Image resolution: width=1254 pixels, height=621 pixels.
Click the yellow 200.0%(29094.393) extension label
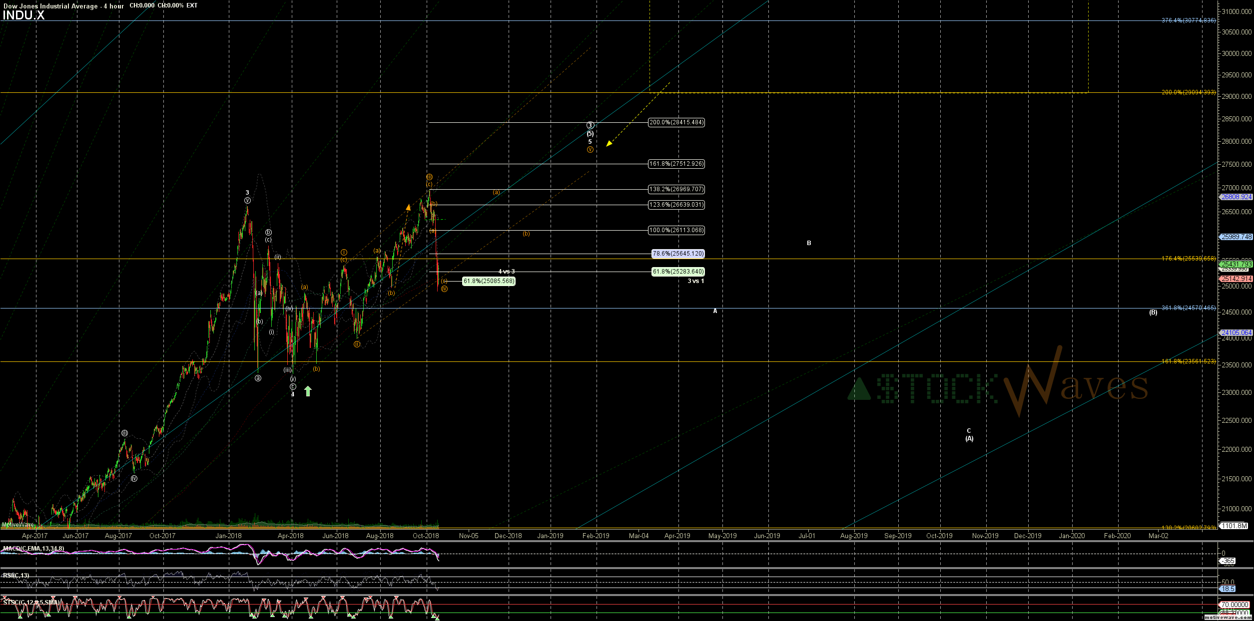1189,92
